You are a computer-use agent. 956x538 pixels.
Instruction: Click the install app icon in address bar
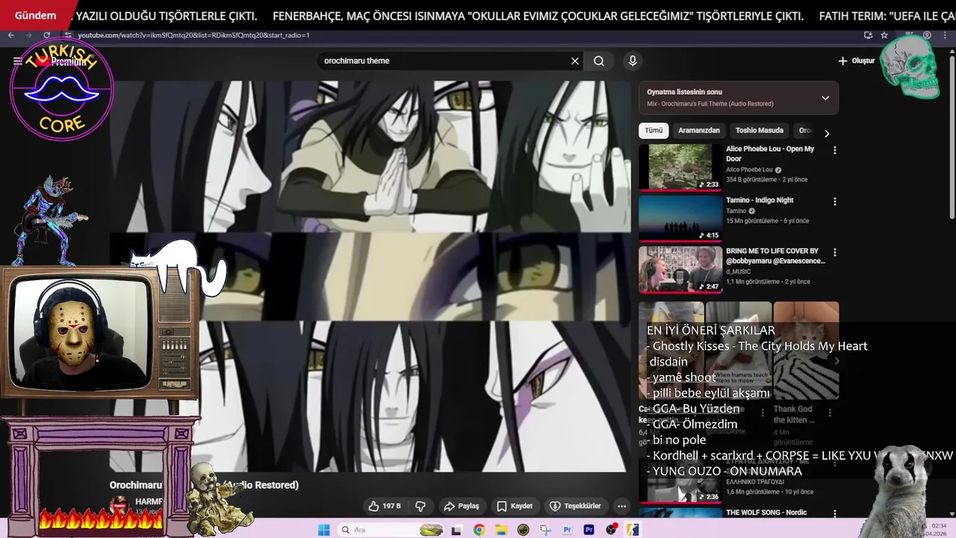pyautogui.click(x=868, y=35)
